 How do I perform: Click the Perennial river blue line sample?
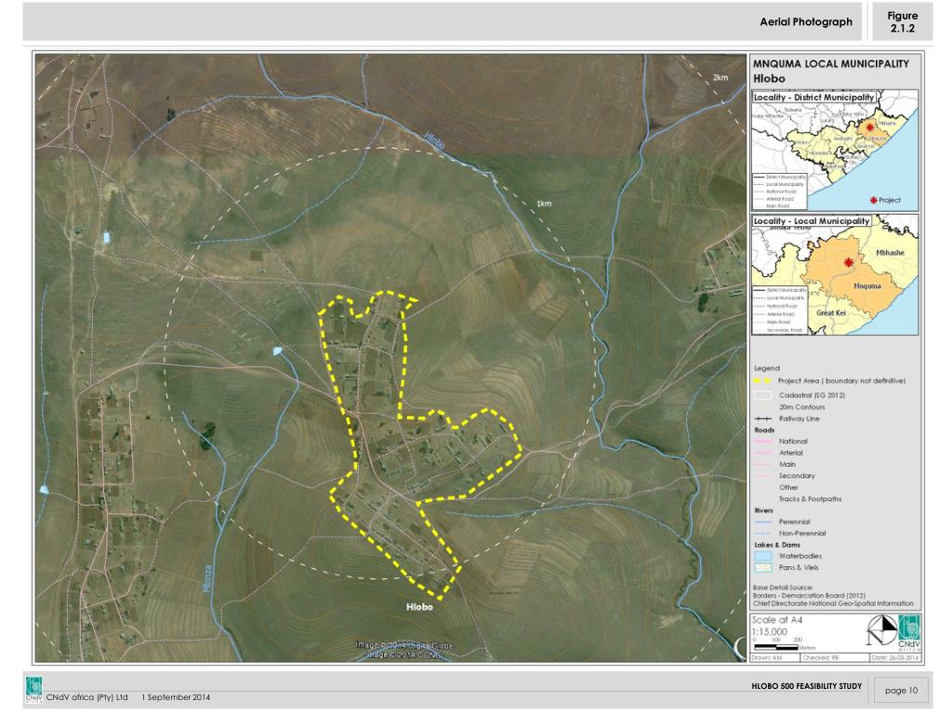pos(762,522)
